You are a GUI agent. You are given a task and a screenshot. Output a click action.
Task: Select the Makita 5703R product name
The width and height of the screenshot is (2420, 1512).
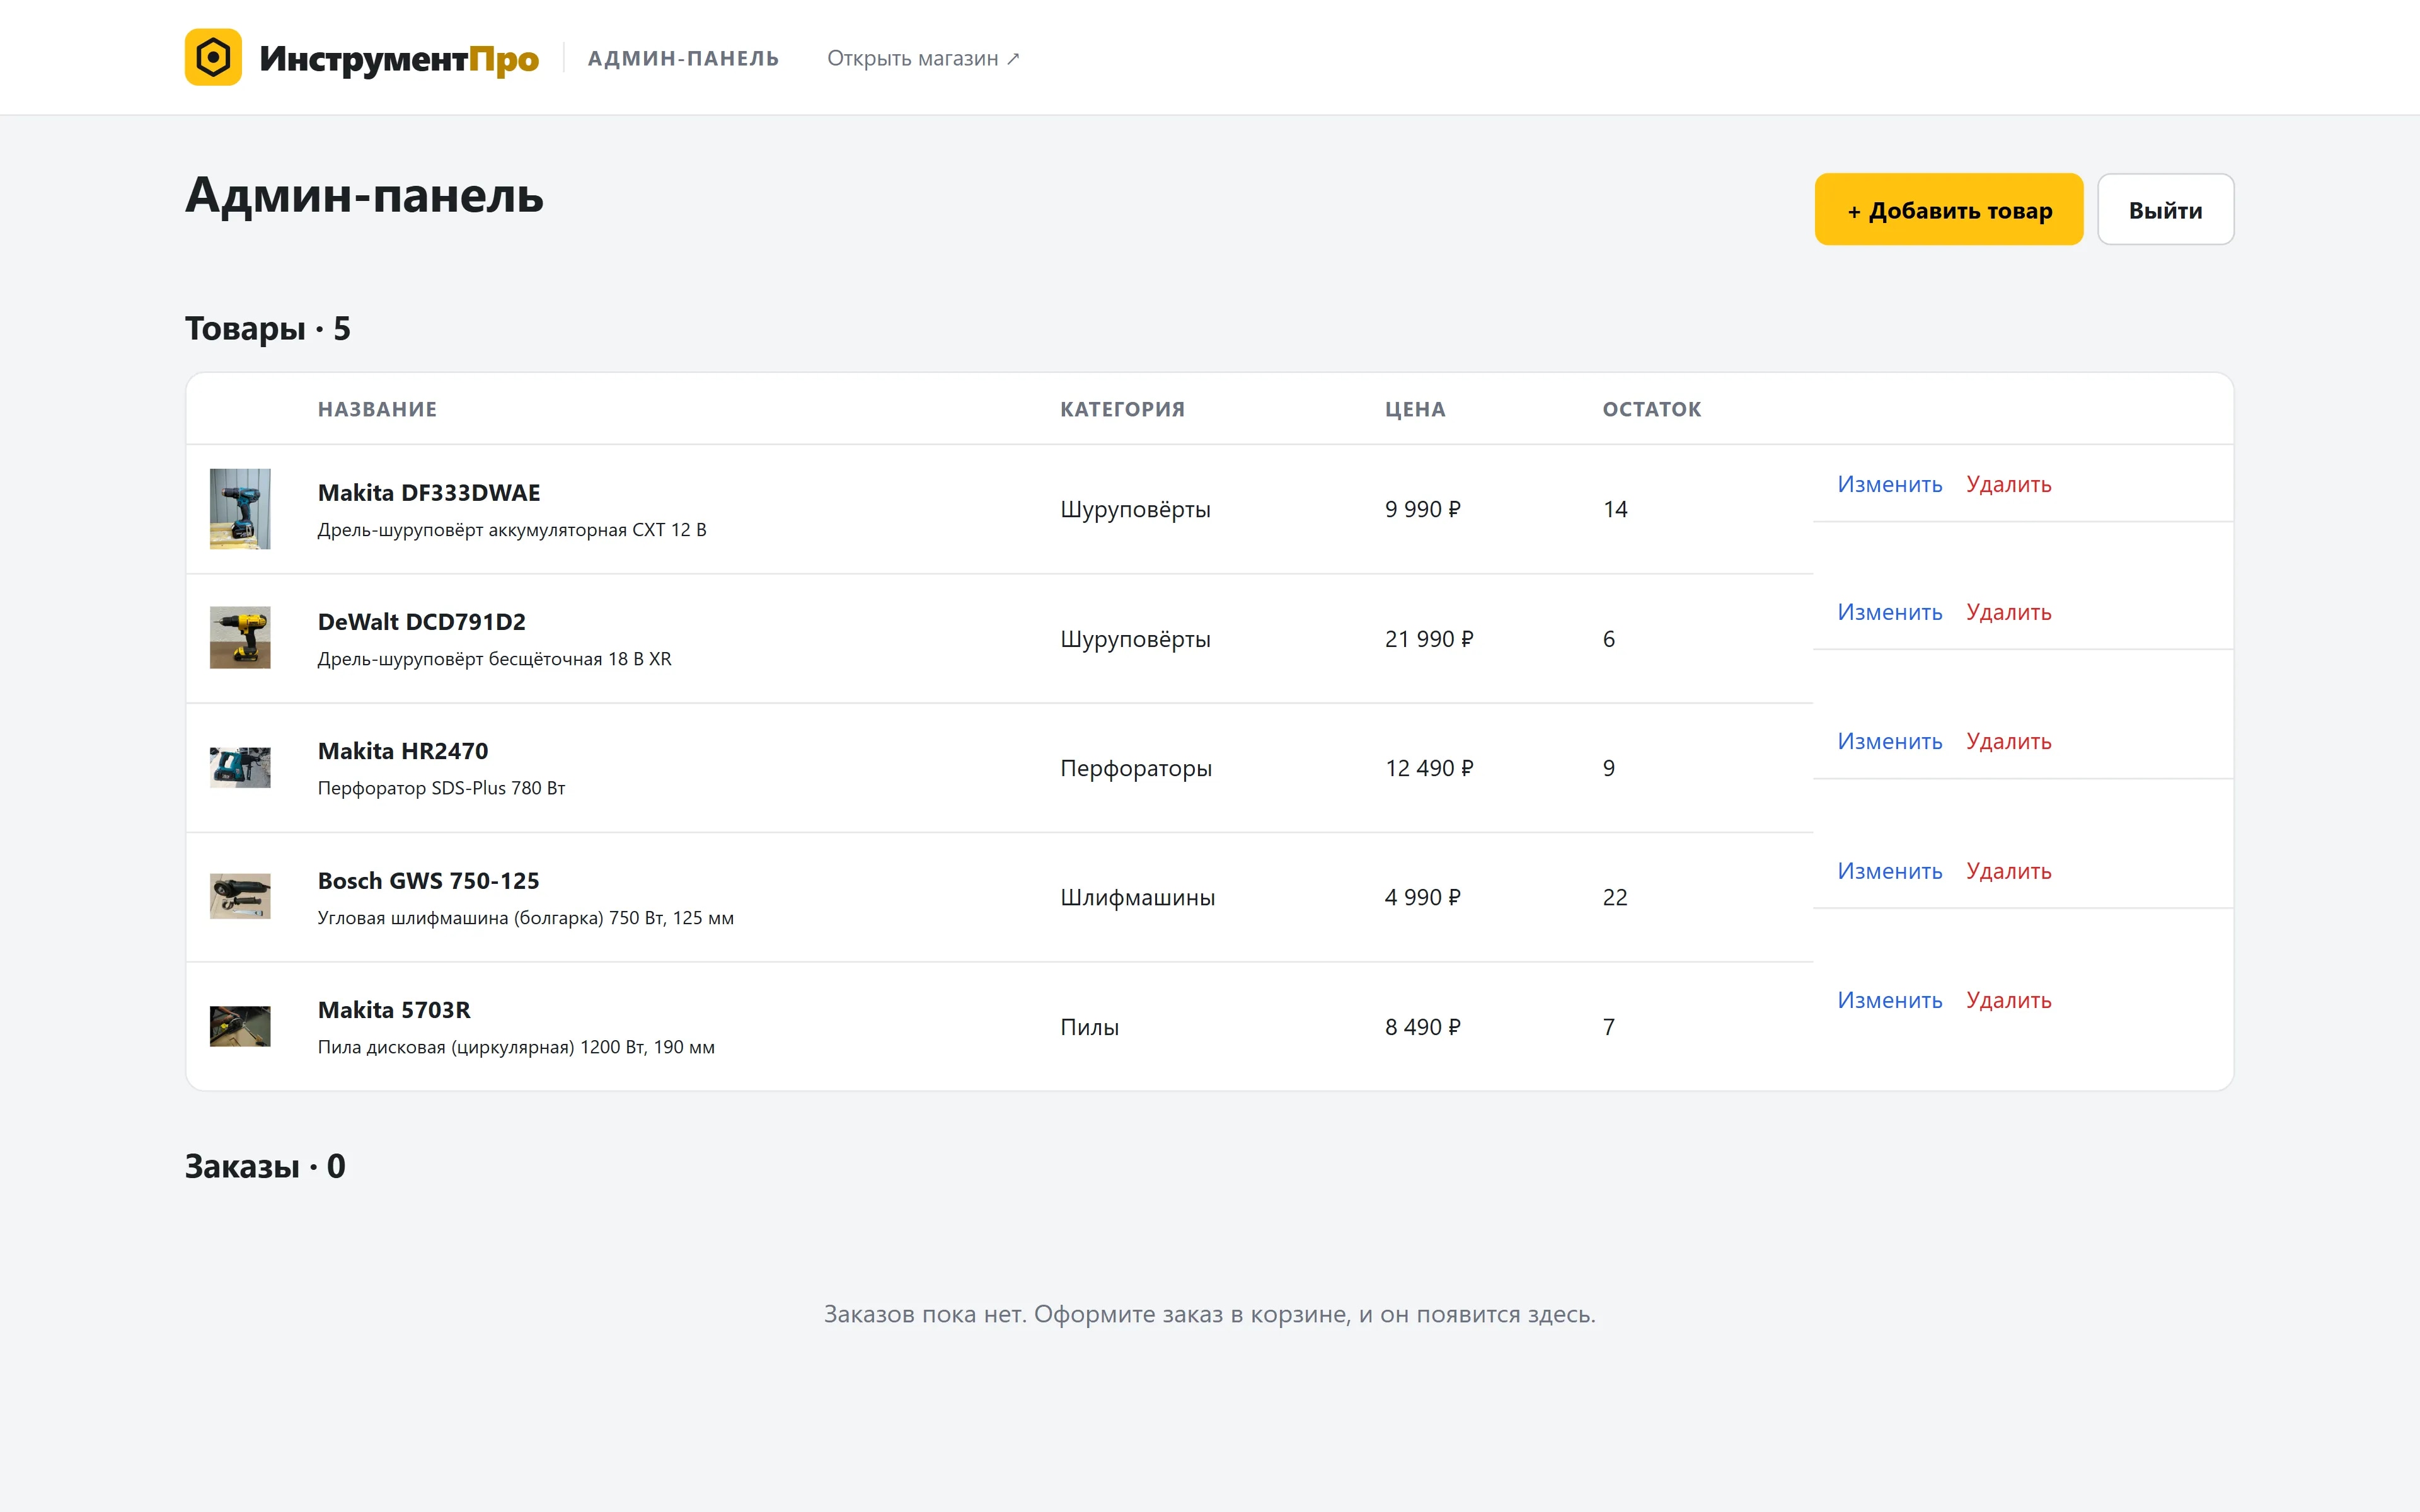(x=394, y=1010)
